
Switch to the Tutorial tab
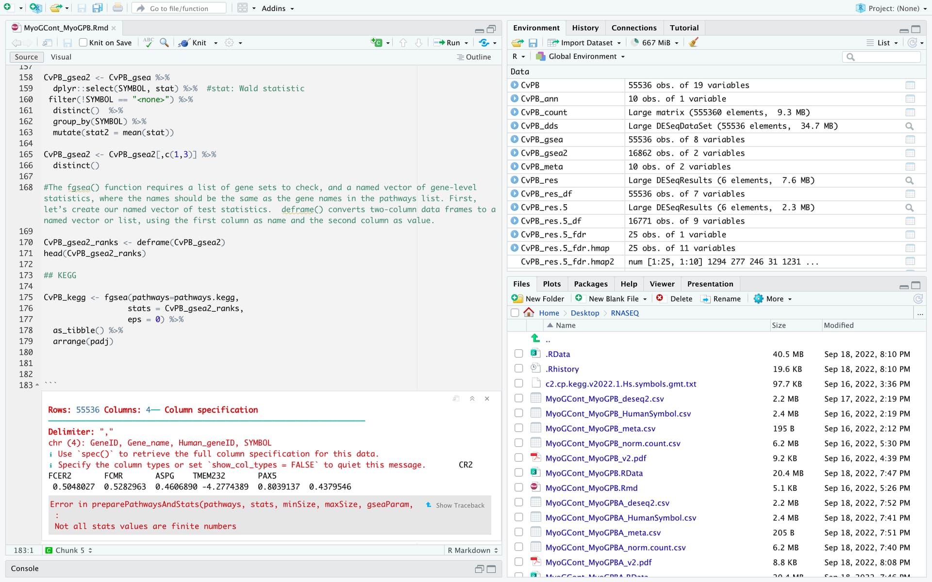684,28
